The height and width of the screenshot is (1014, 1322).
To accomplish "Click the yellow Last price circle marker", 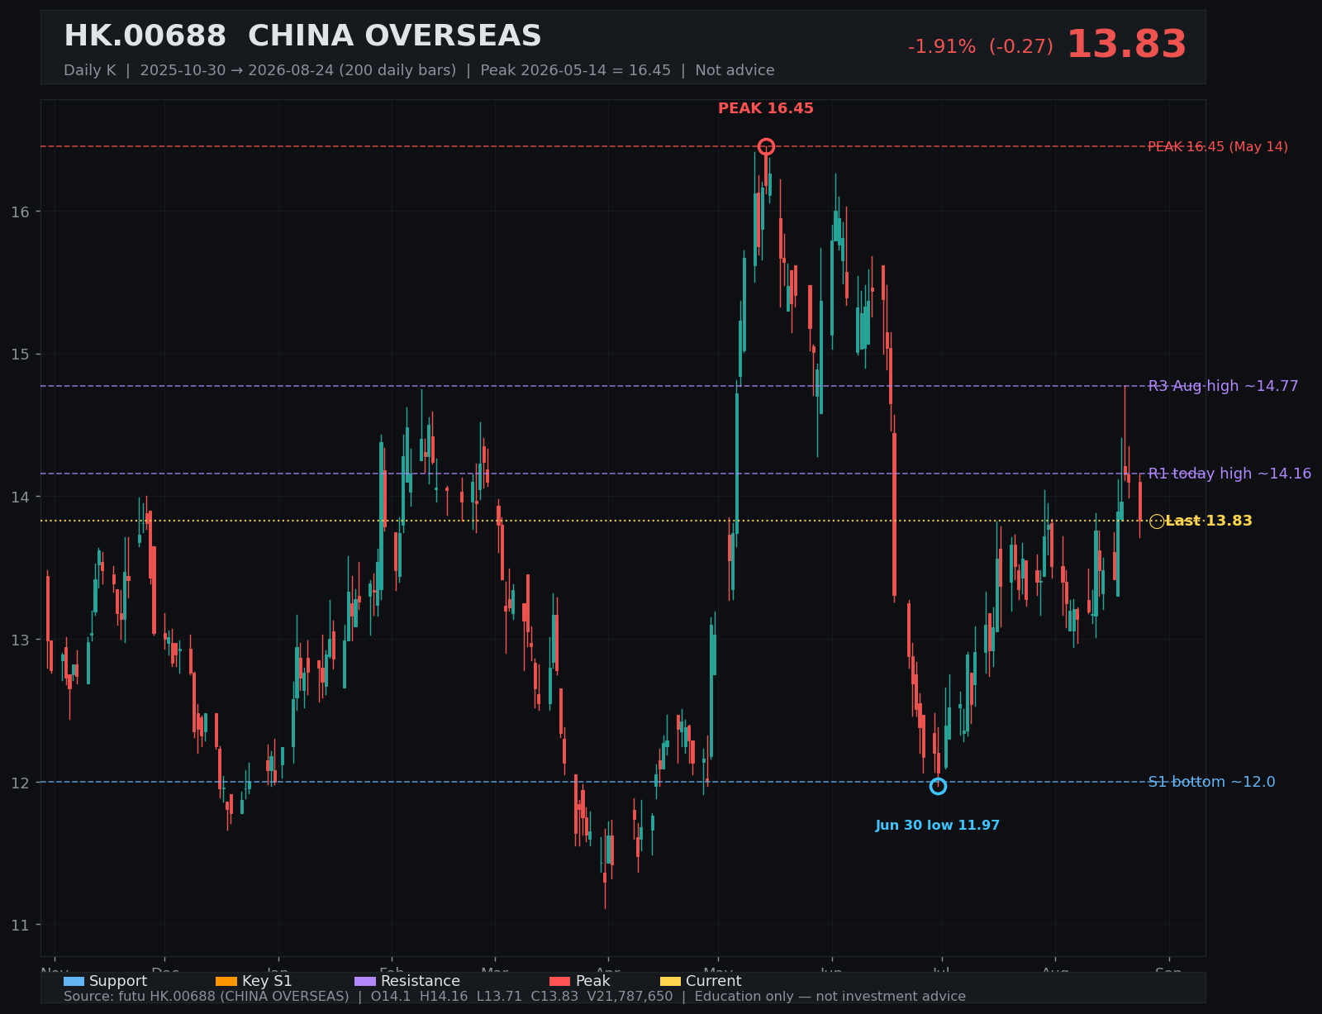I will point(1157,521).
